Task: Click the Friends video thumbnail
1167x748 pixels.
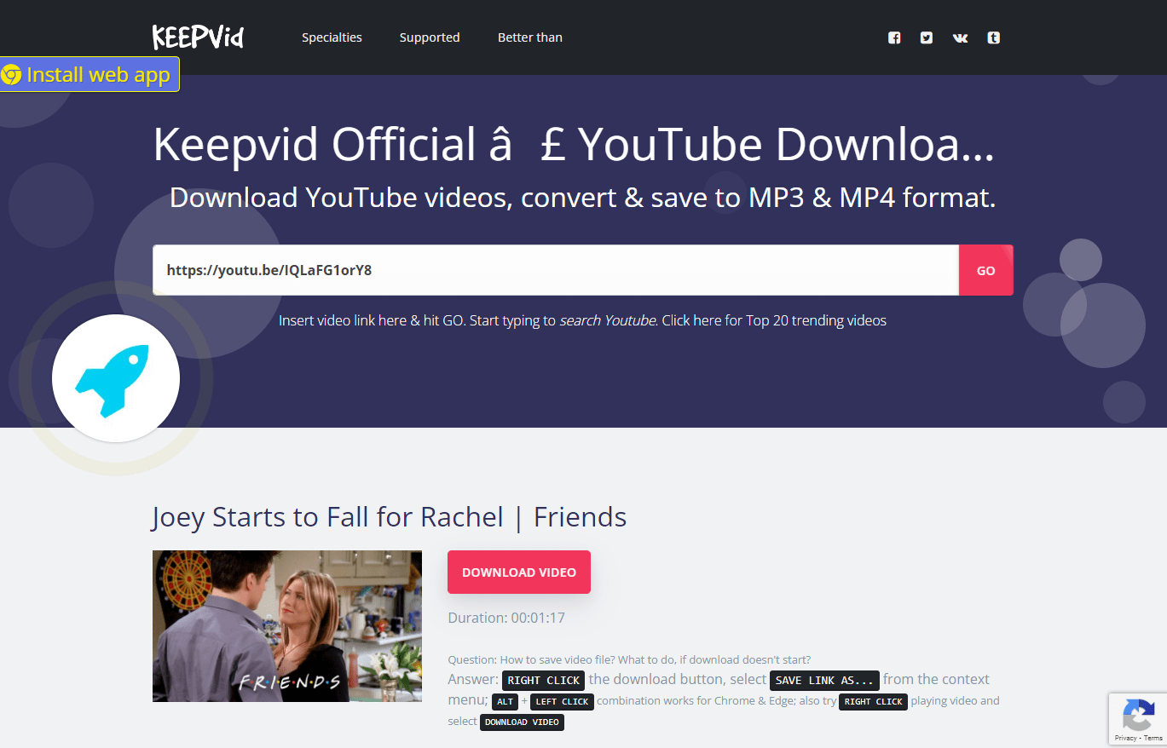Action: pyautogui.click(x=287, y=626)
